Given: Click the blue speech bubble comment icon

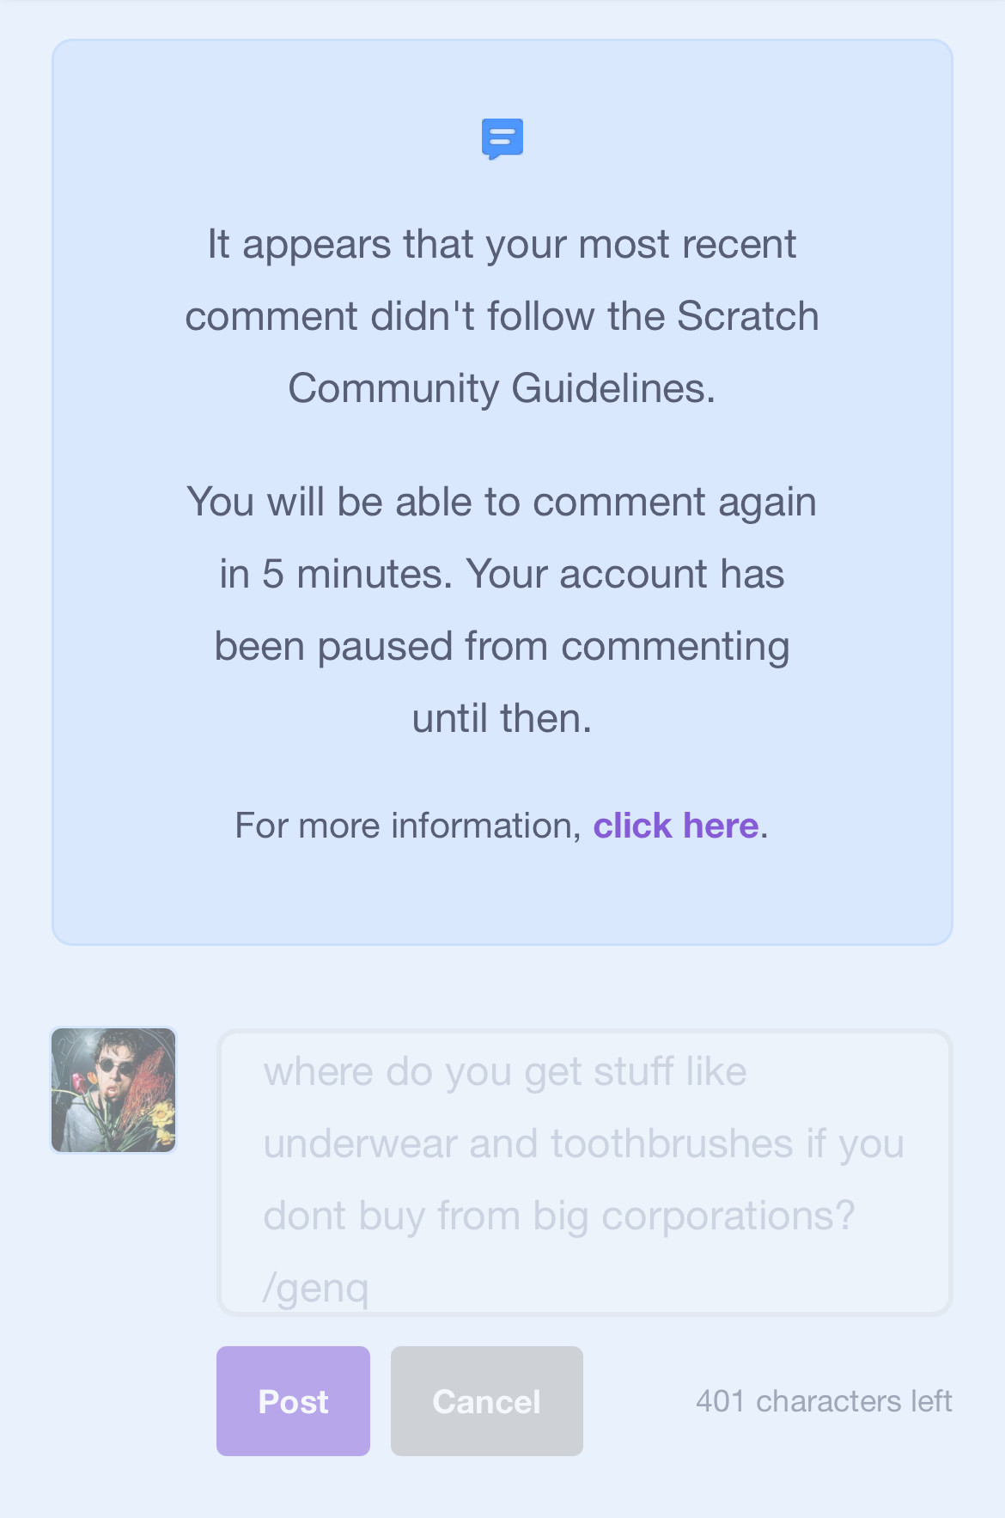Looking at the screenshot, I should click(502, 139).
